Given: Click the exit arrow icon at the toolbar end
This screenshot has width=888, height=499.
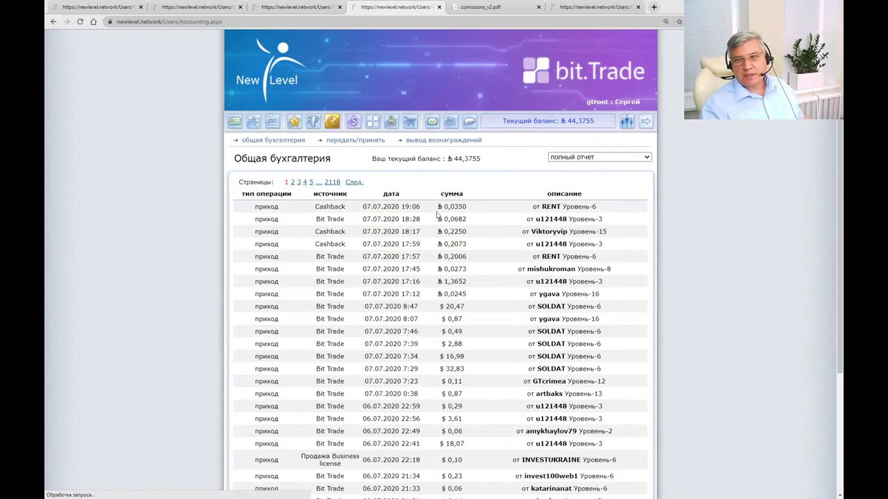Looking at the screenshot, I should click(646, 121).
